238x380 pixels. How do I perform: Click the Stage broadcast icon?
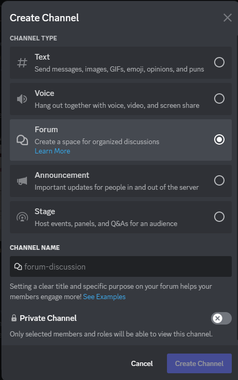coord(22,217)
